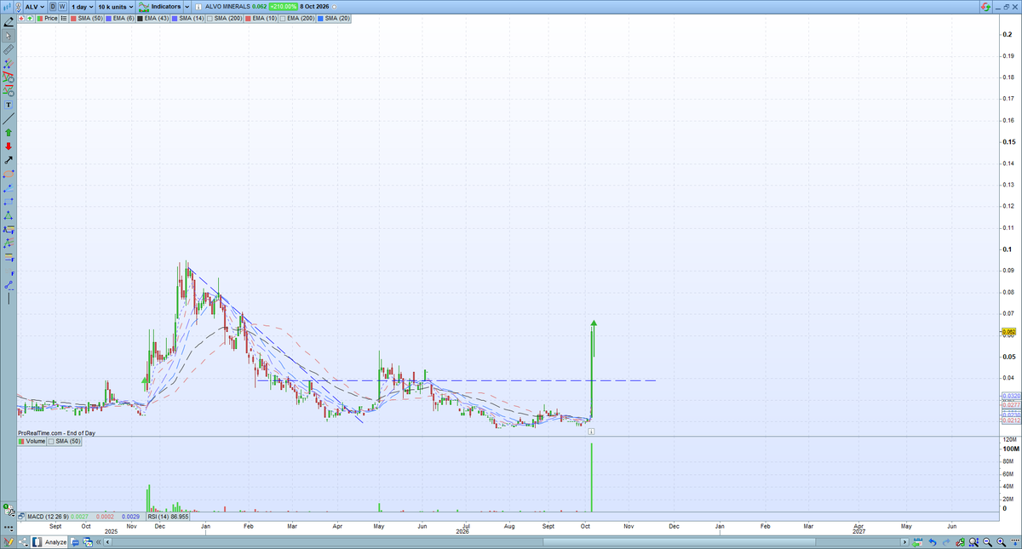Select the pencil drawing tool
This screenshot has height=549, width=1022.
(x=9, y=21)
